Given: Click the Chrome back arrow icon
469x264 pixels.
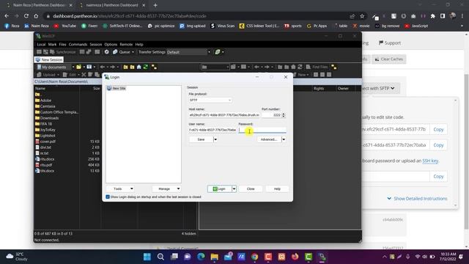Looking at the screenshot, I should (x=7, y=16).
